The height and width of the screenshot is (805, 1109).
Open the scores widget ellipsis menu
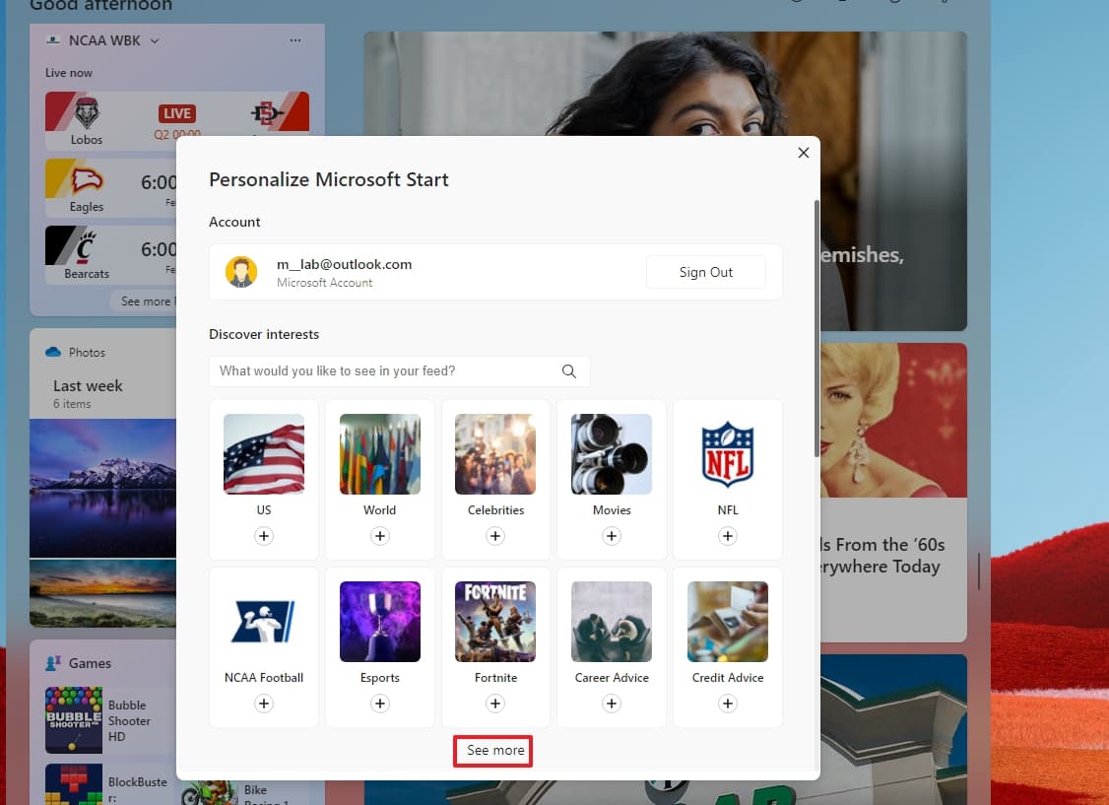(294, 40)
